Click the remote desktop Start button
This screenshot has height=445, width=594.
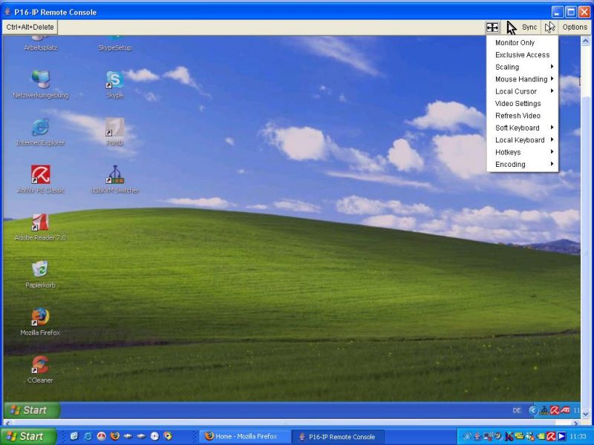[31, 410]
